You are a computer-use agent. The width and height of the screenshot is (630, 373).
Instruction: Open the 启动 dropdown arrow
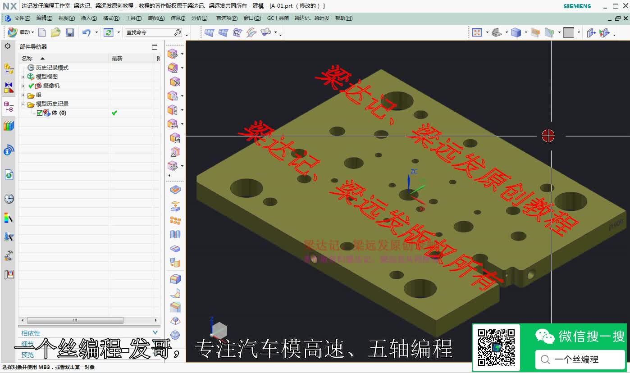point(32,32)
